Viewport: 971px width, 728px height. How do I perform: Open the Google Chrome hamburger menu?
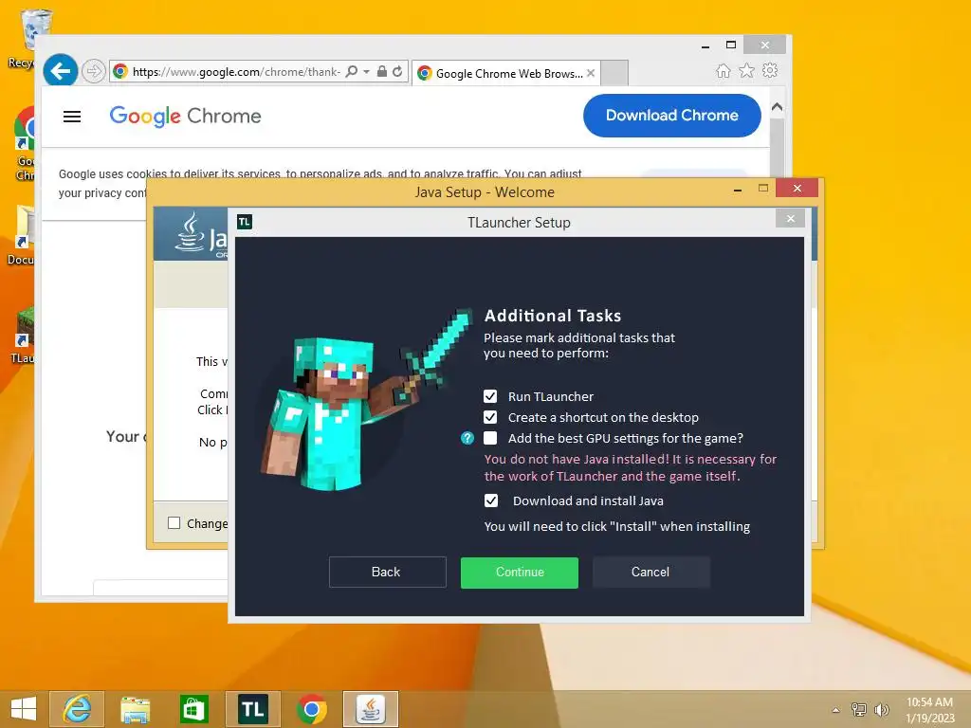coord(72,117)
